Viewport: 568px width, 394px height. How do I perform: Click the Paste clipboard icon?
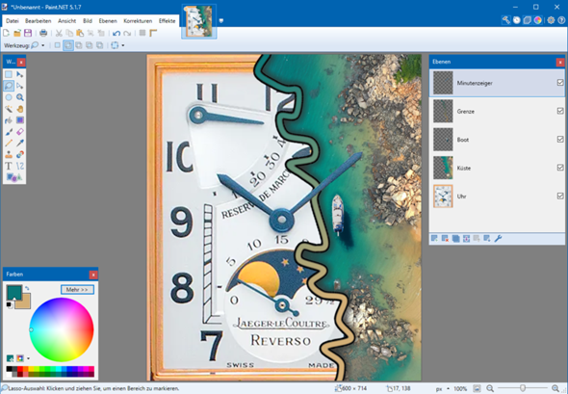click(80, 33)
